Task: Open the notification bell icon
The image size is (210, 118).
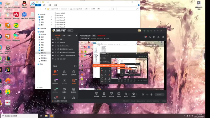Action: click(159, 37)
